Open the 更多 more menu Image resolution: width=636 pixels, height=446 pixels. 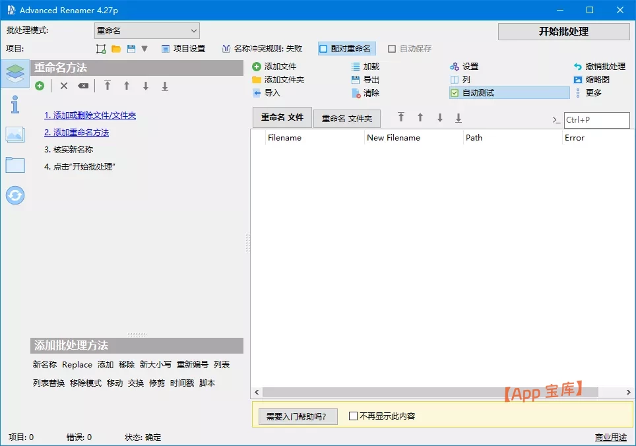[588, 93]
